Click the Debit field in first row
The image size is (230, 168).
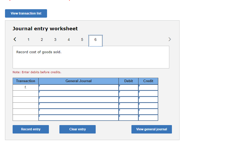click(x=128, y=87)
